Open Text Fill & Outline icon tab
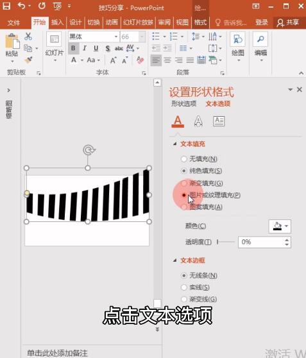Image resolution: width=306 pixels, height=358 pixels. pyautogui.click(x=178, y=121)
